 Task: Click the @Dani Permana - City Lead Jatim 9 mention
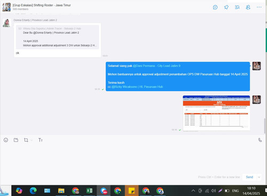coord(156,66)
